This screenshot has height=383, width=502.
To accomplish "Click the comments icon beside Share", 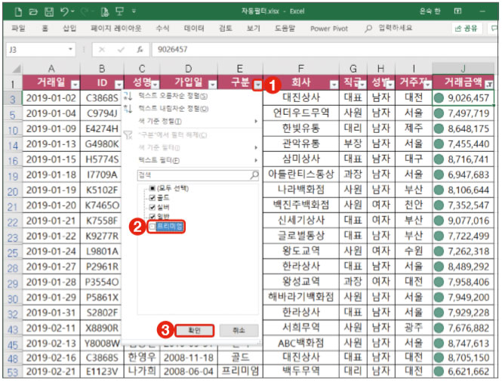I will 494,29.
